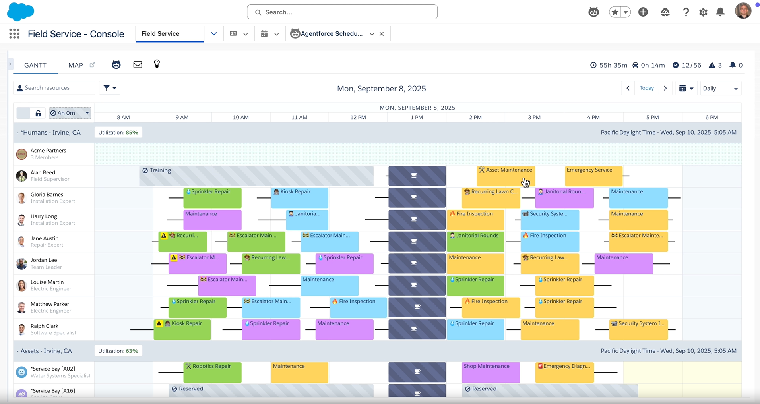The height and width of the screenshot is (404, 760).
Task: Open the 4h 0m threshold dropdown
Action: point(70,113)
